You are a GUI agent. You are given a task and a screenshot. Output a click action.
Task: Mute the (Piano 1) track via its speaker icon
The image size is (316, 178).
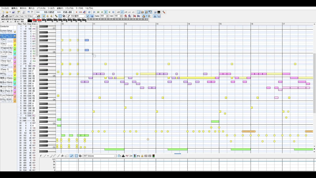(x=15, y=71)
